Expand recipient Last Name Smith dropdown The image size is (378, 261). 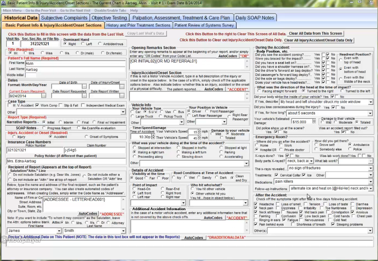click(123, 231)
